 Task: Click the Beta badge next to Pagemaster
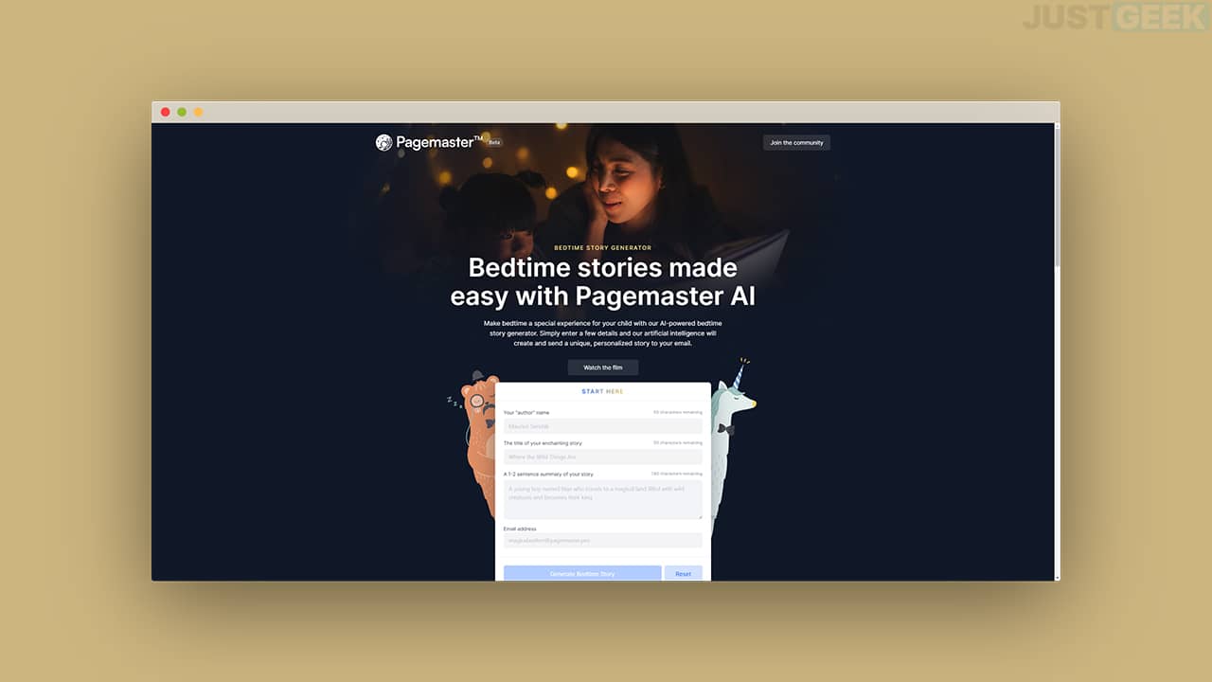coord(494,142)
